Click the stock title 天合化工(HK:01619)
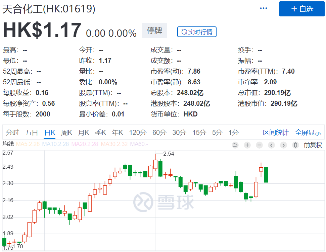 click(49, 9)
